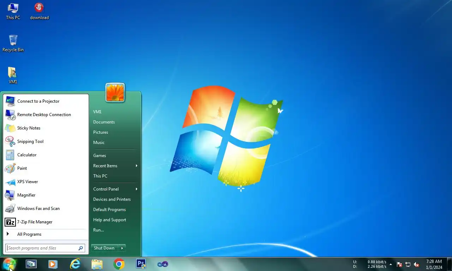Image resolution: width=452 pixels, height=271 pixels.
Task: Expand the Control Panel submenu
Action: [x=115, y=189]
